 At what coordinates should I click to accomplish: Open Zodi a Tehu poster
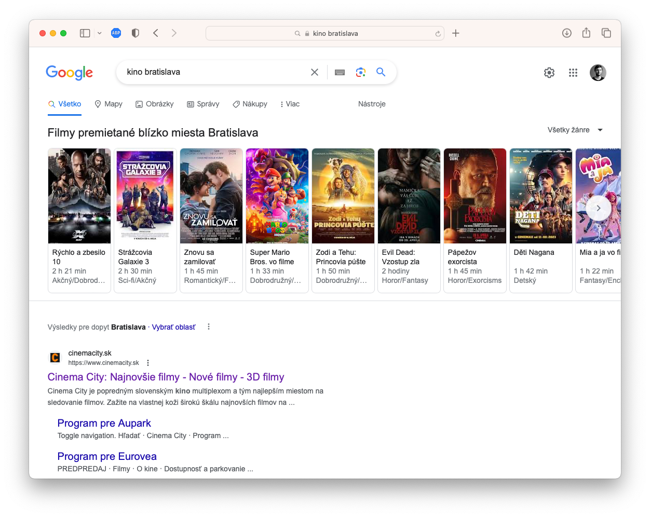pos(343,196)
